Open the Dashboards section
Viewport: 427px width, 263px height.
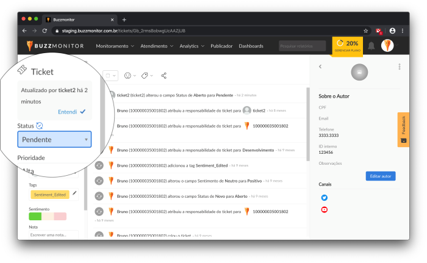tap(251, 46)
